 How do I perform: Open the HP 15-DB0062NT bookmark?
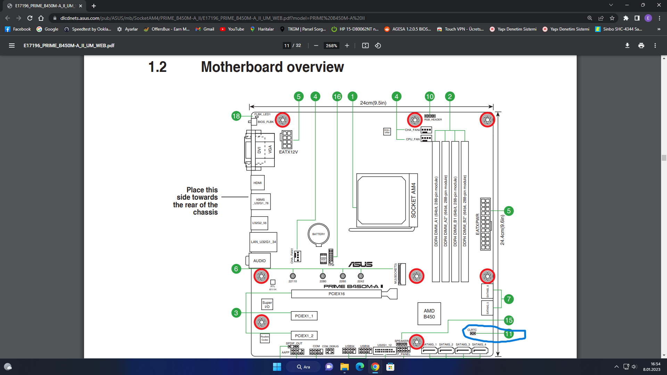point(355,29)
